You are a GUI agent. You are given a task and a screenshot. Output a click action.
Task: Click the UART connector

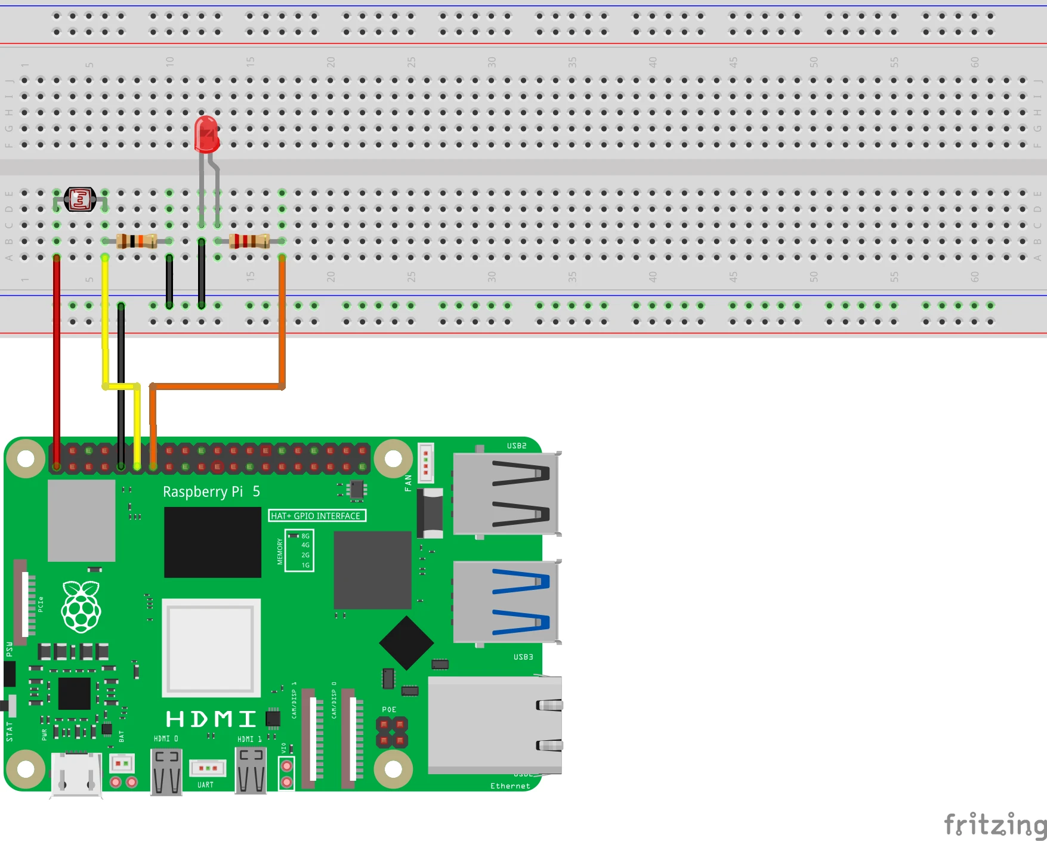click(207, 768)
